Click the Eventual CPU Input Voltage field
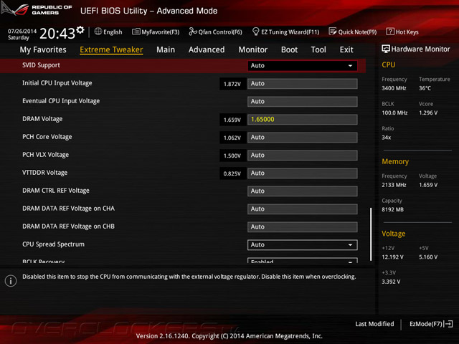 click(x=303, y=102)
